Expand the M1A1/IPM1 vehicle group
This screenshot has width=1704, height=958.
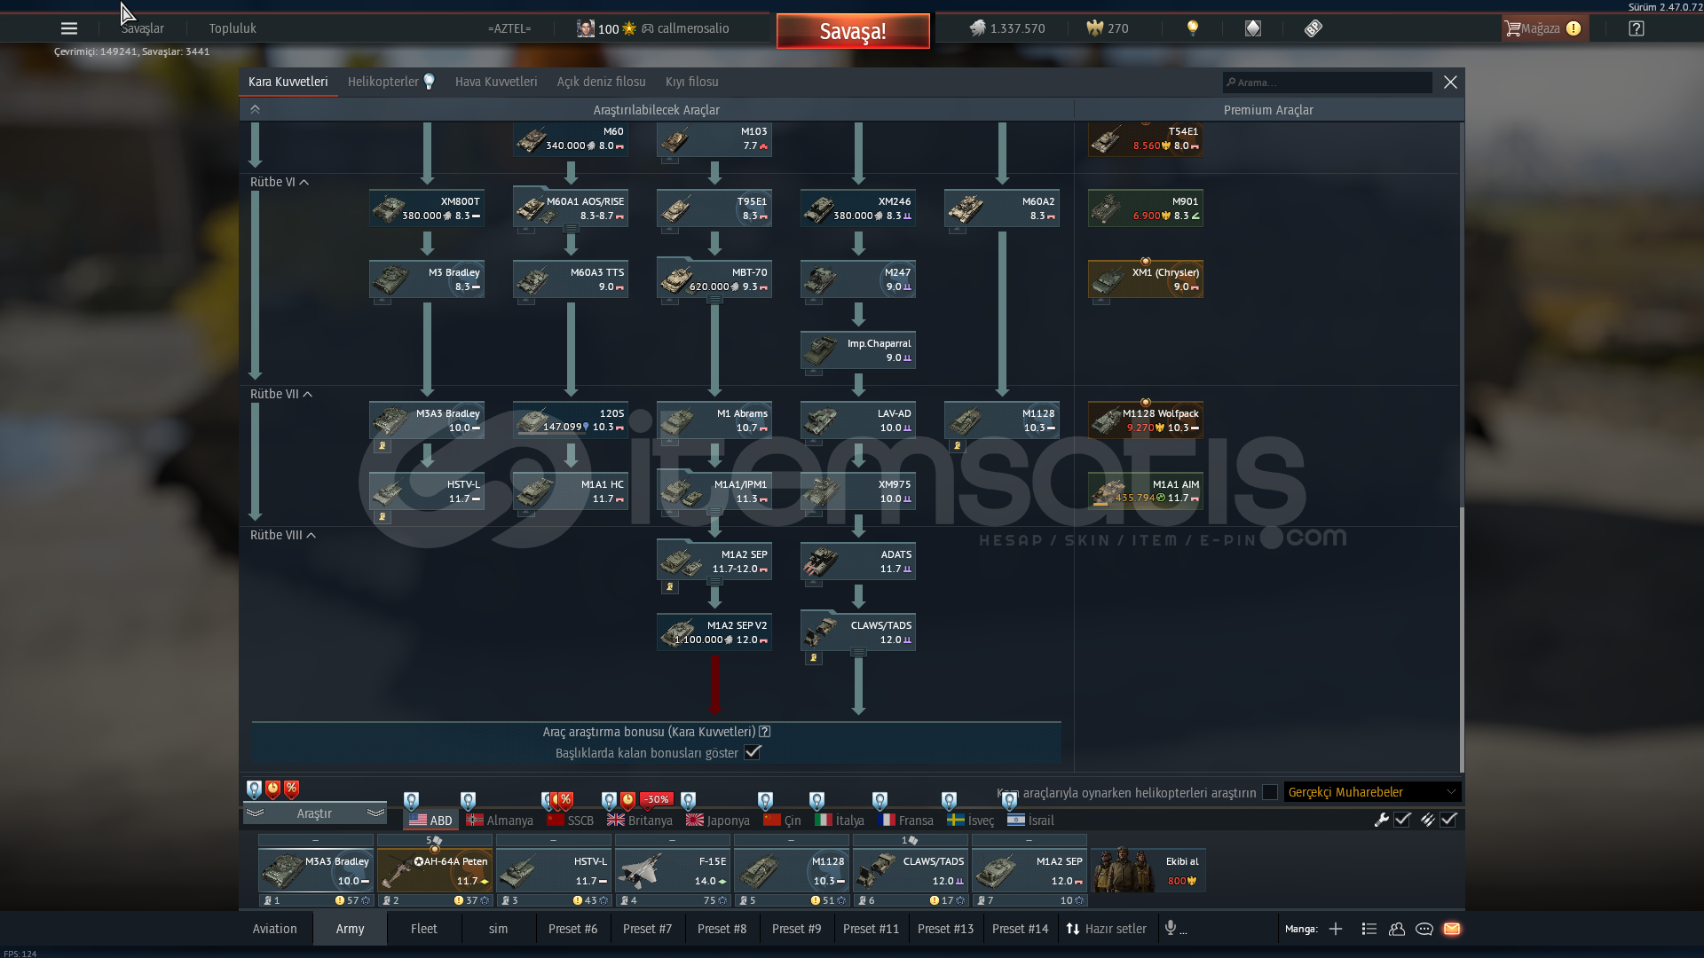click(x=714, y=511)
